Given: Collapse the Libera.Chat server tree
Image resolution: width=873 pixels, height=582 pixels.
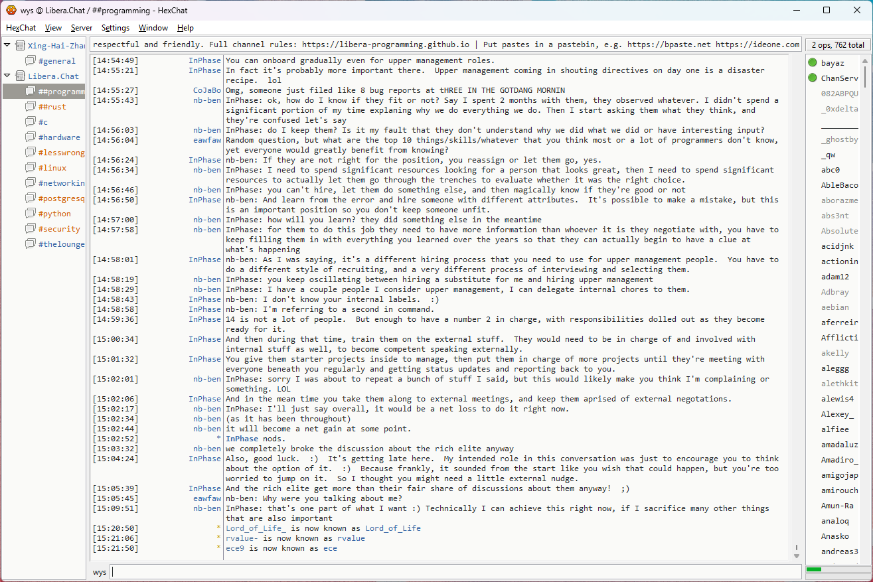Looking at the screenshot, I should [x=7, y=76].
